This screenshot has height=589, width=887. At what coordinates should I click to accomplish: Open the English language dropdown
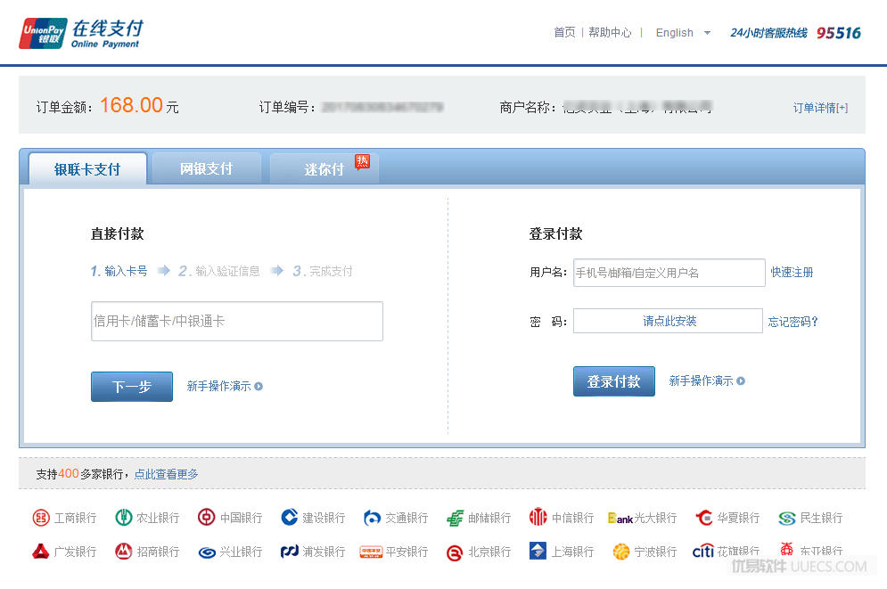pos(683,33)
